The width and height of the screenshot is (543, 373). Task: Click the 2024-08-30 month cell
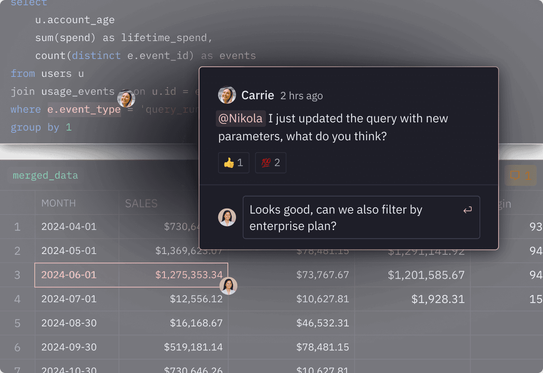click(x=69, y=323)
